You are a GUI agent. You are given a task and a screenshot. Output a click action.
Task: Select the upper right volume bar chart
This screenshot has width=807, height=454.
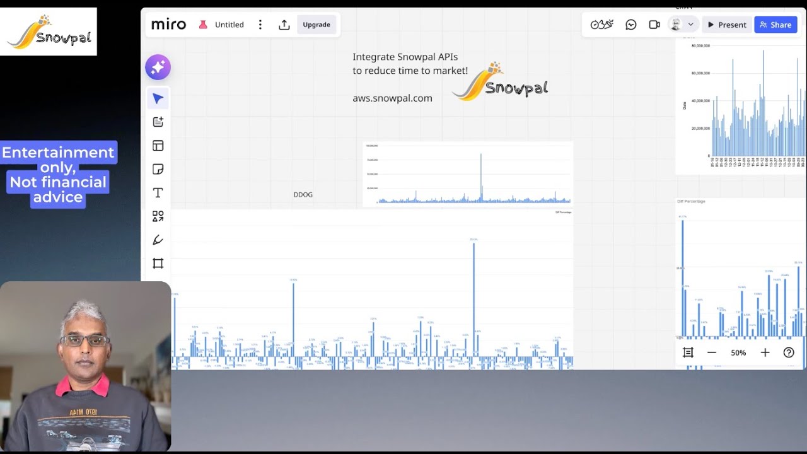(x=741, y=106)
